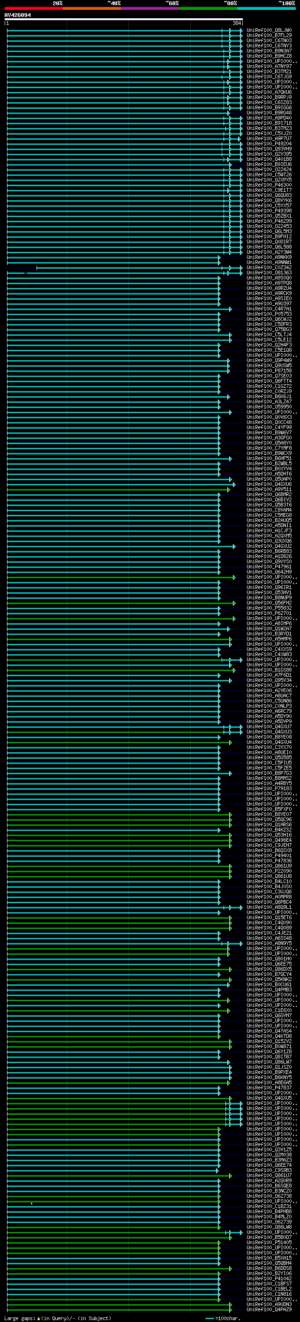Click the white query sequence bar
300x1322 pixels.
coord(124,20)
